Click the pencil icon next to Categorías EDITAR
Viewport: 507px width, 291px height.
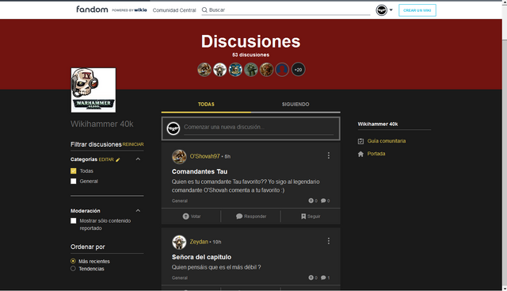118,159
